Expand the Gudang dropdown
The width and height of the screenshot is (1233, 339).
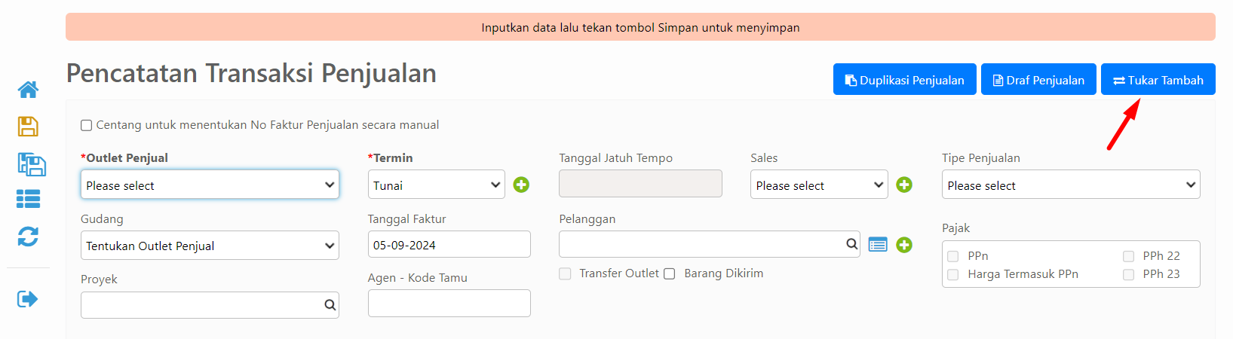coord(210,246)
